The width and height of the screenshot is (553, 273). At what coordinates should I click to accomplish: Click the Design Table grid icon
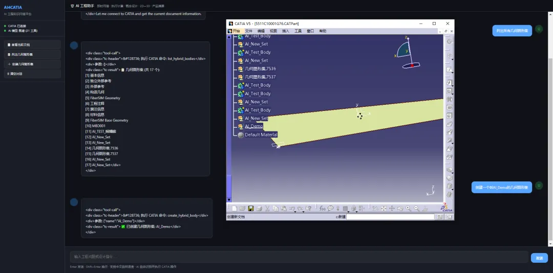click(x=345, y=208)
